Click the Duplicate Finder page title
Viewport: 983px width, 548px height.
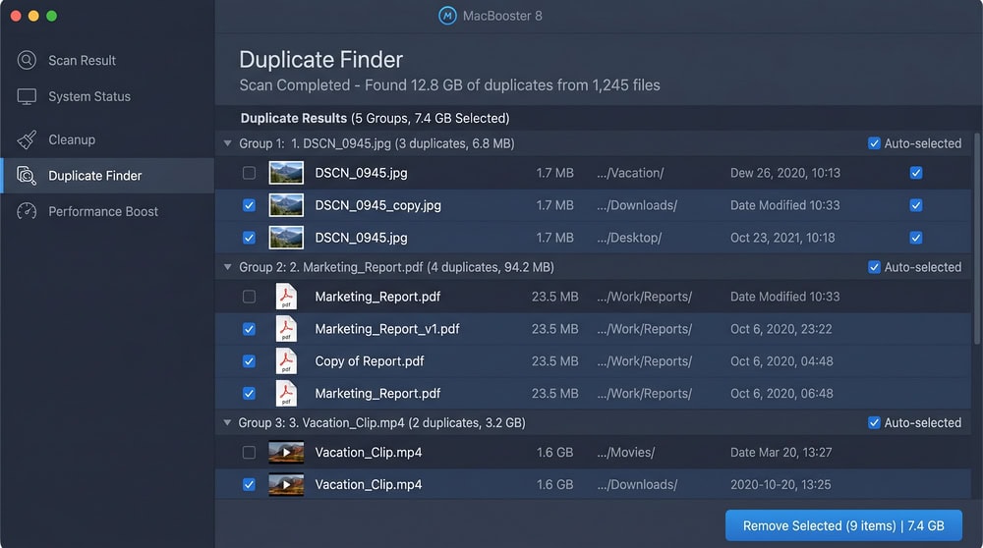(321, 60)
